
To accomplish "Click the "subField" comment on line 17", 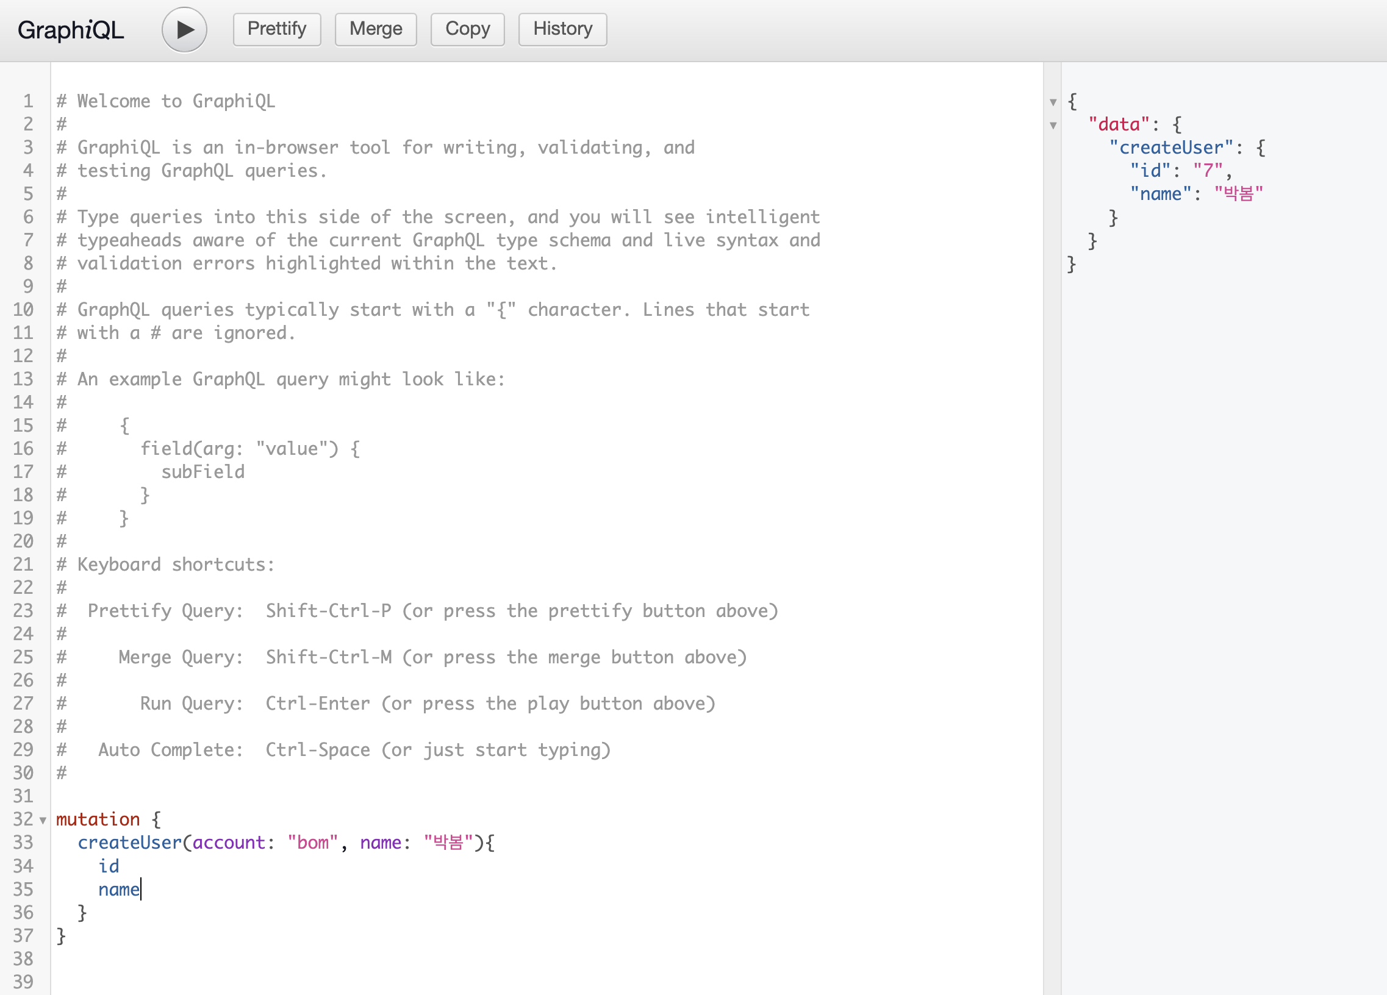I will pos(202,472).
